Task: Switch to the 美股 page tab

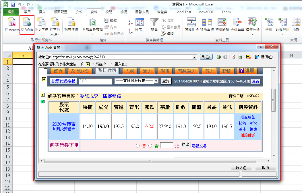Action: click(209, 71)
